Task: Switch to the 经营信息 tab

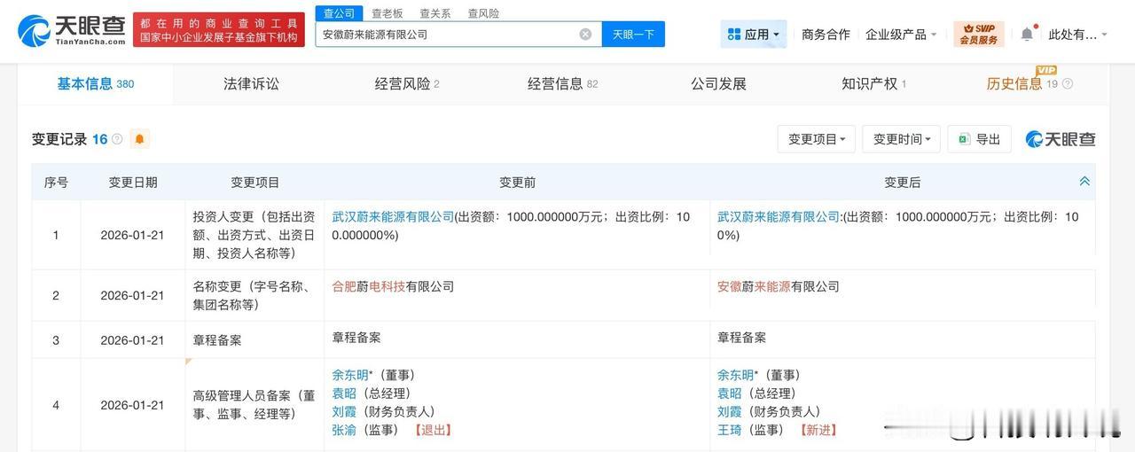Action: (x=562, y=84)
